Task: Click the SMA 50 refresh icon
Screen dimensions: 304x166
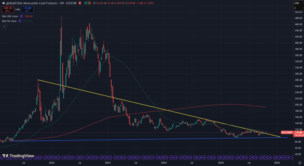Action: pyautogui.click(x=20, y=21)
